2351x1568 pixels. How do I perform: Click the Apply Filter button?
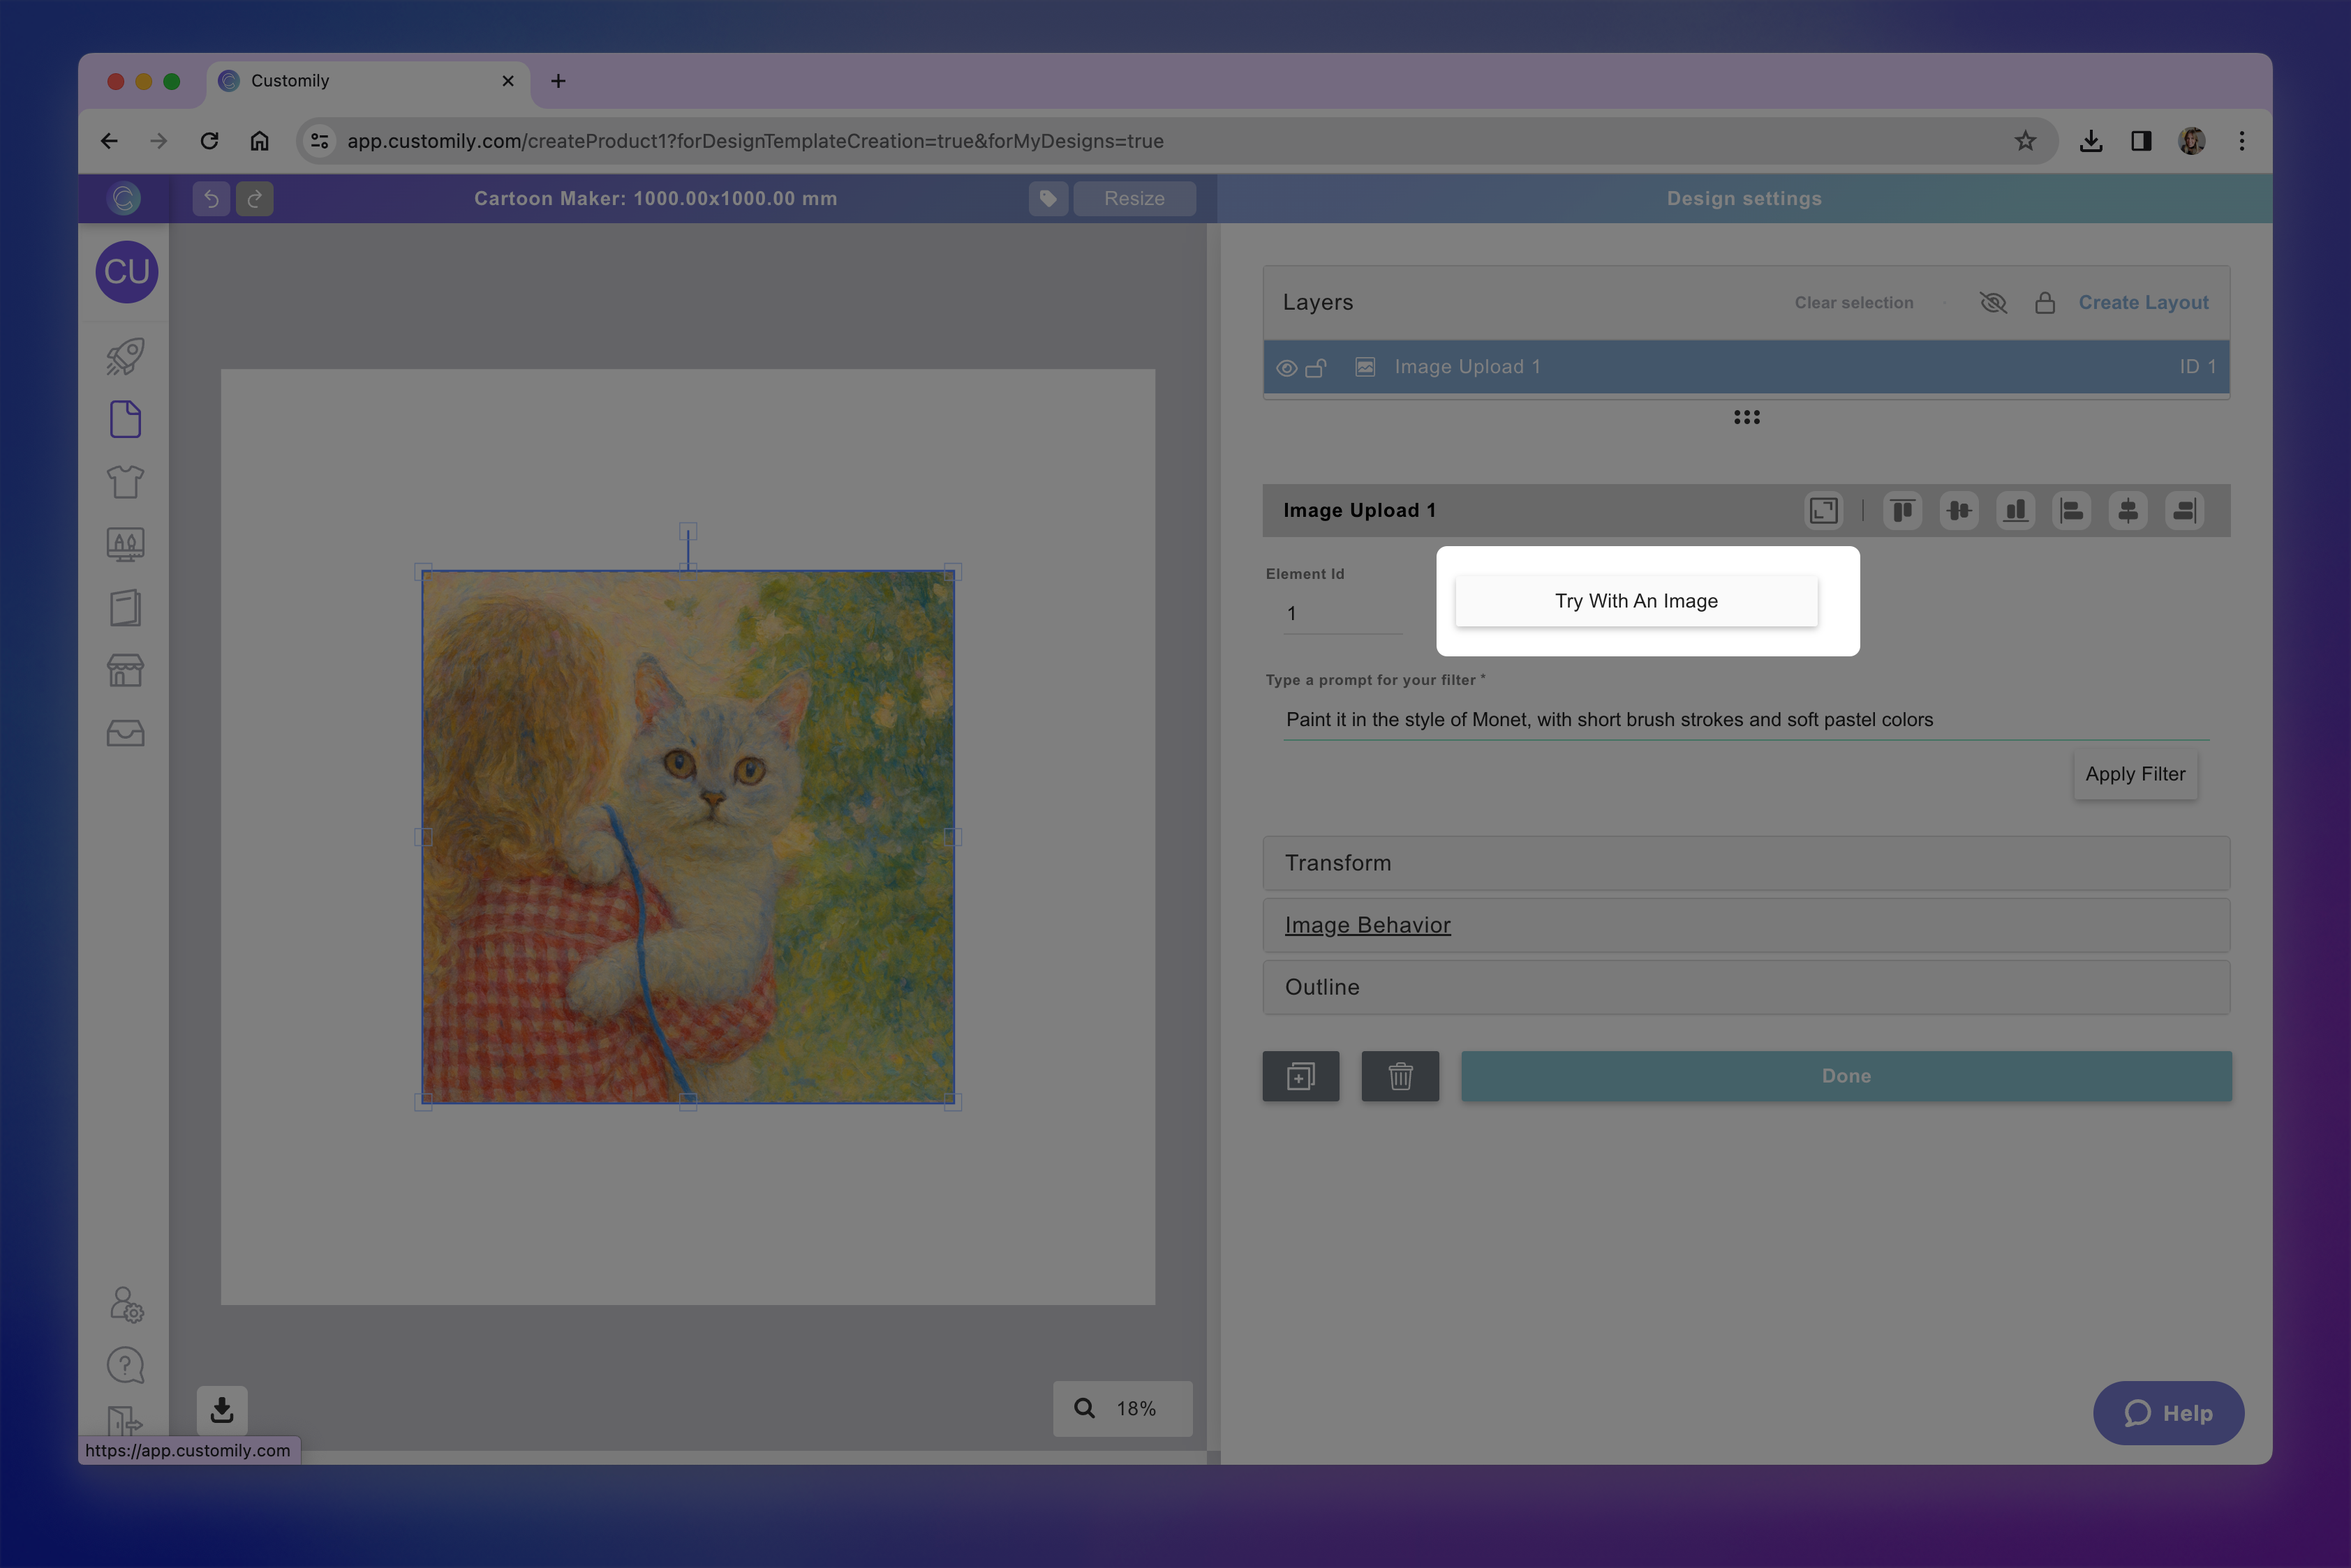coord(2135,774)
